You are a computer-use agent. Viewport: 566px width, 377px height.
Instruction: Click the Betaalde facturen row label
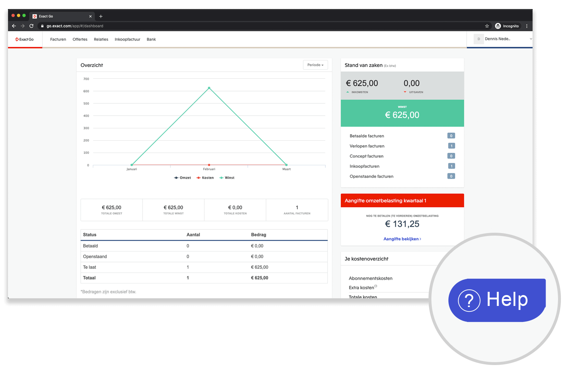(367, 136)
